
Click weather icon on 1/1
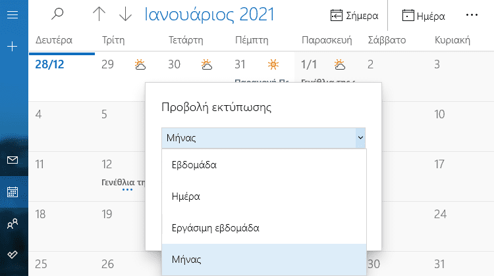340,64
